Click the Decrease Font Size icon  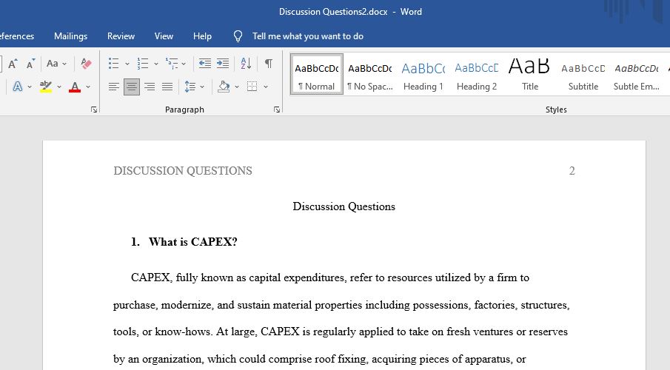tap(30, 64)
